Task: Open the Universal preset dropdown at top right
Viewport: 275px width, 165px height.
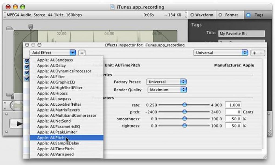Action: (221, 53)
